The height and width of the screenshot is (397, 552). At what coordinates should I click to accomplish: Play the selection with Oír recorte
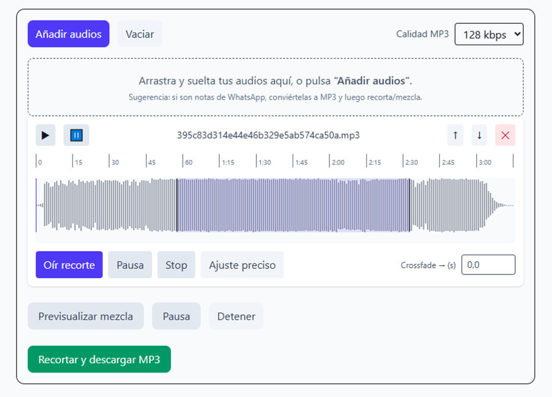tap(69, 265)
